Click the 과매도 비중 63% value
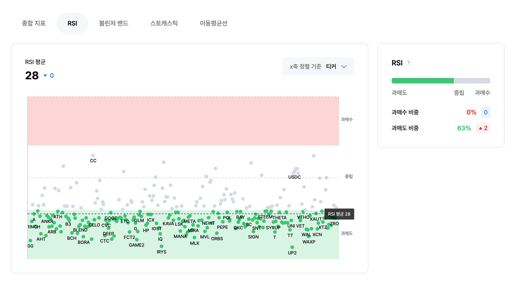Image resolution: width=515 pixels, height=289 pixels. point(464,128)
